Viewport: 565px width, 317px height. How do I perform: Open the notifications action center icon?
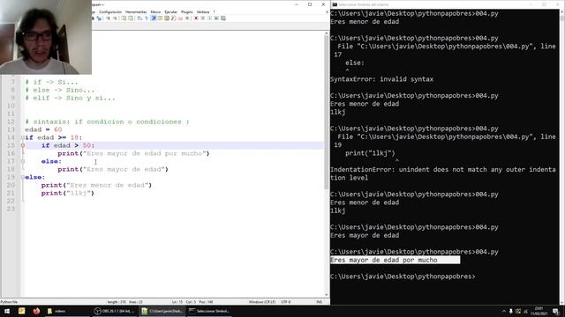point(555,311)
